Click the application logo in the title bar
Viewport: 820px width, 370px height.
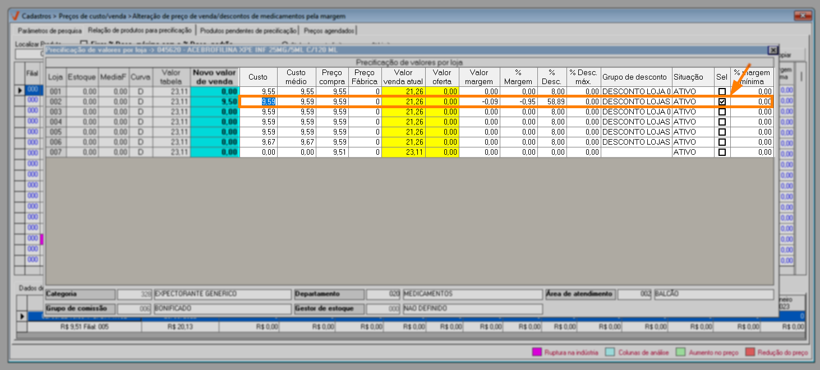(15, 16)
